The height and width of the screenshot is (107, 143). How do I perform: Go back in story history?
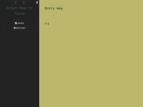[x=16, y=2]
